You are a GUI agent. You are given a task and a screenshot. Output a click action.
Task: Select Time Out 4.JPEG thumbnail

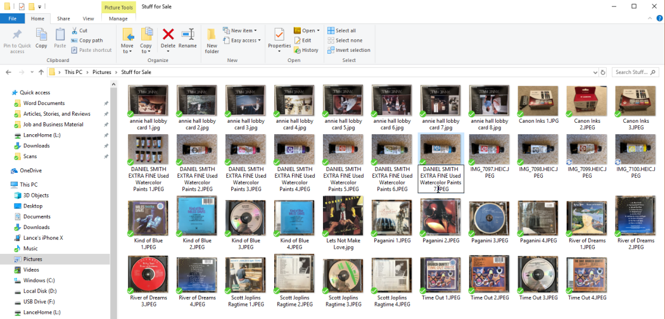587,275
